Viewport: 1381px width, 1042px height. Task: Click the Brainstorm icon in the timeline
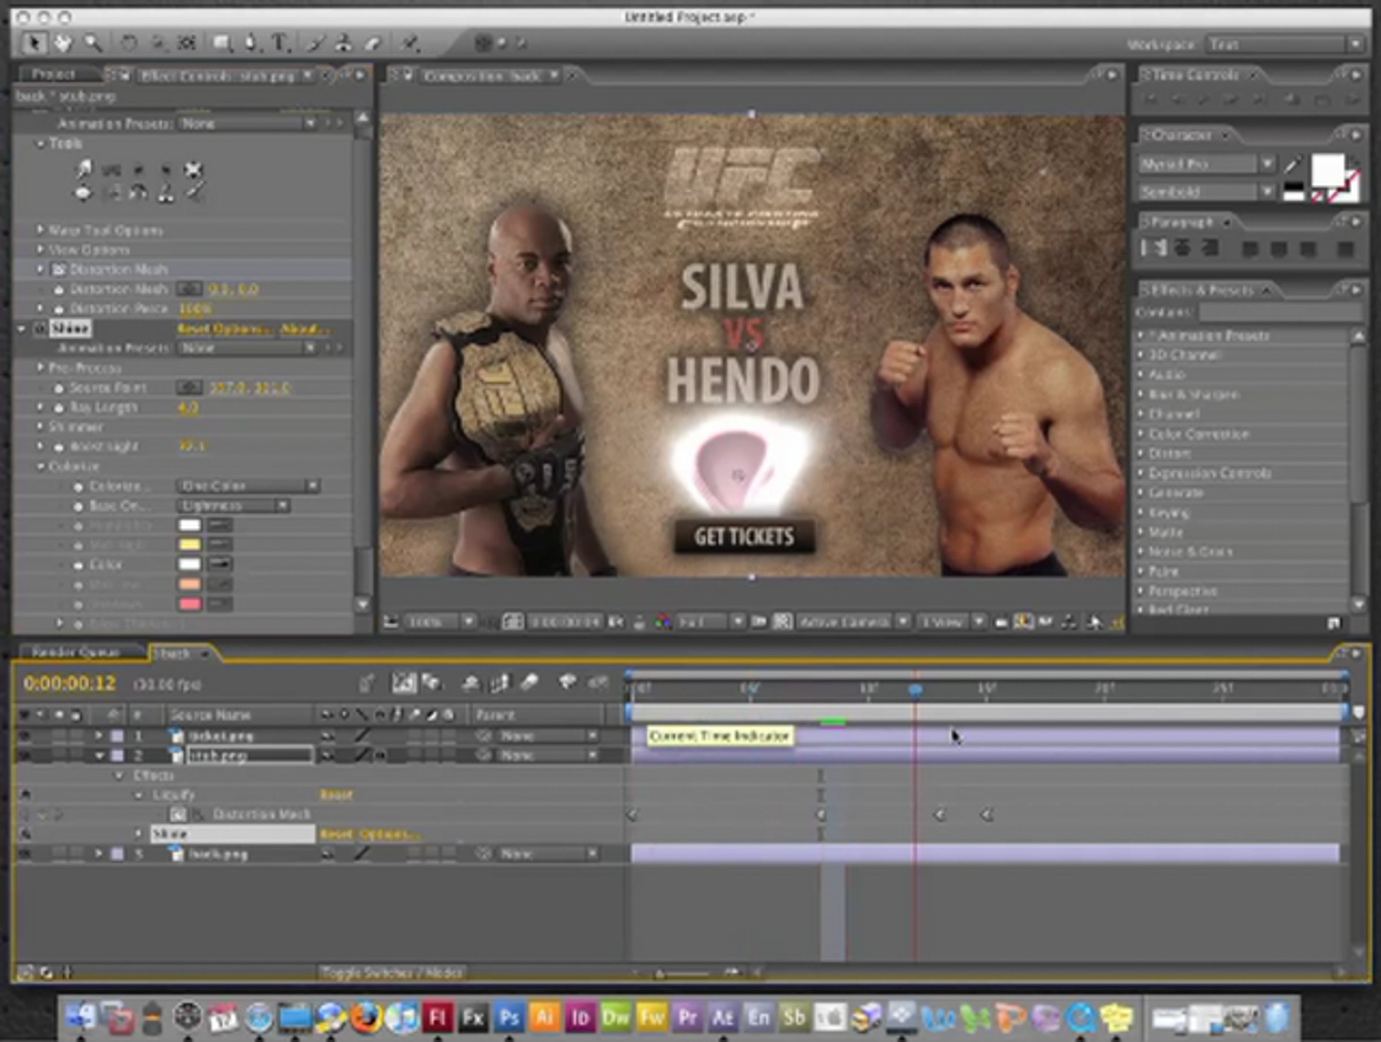tap(567, 682)
